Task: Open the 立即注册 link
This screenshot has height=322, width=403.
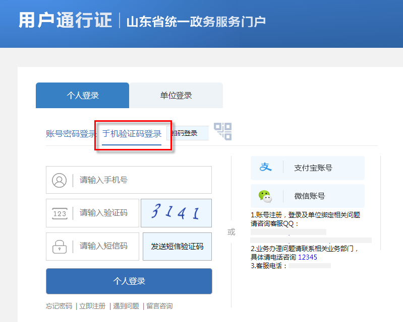Action: 92,306
